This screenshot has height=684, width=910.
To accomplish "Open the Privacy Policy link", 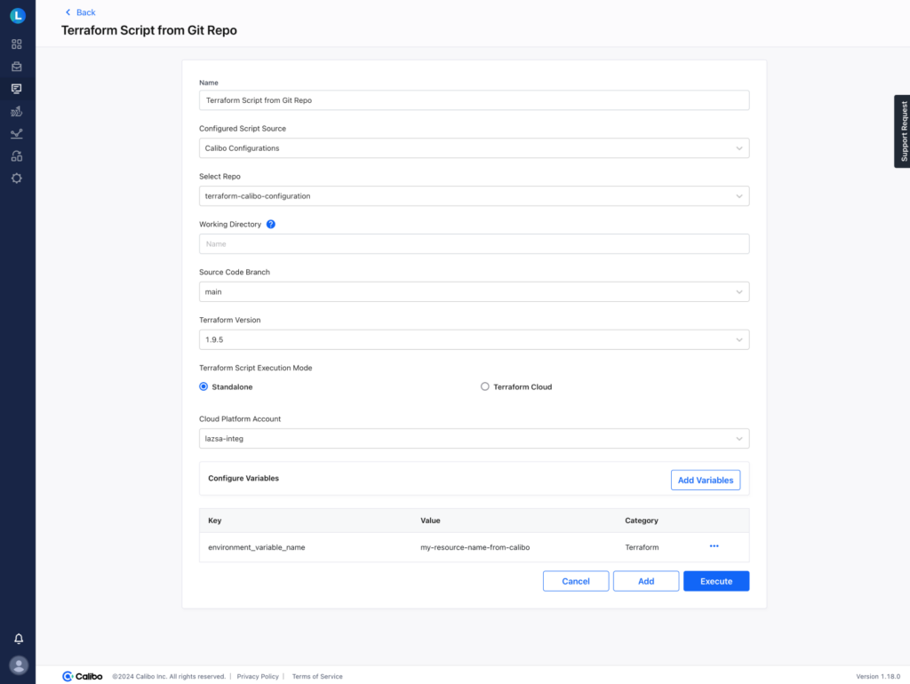I will tap(258, 677).
